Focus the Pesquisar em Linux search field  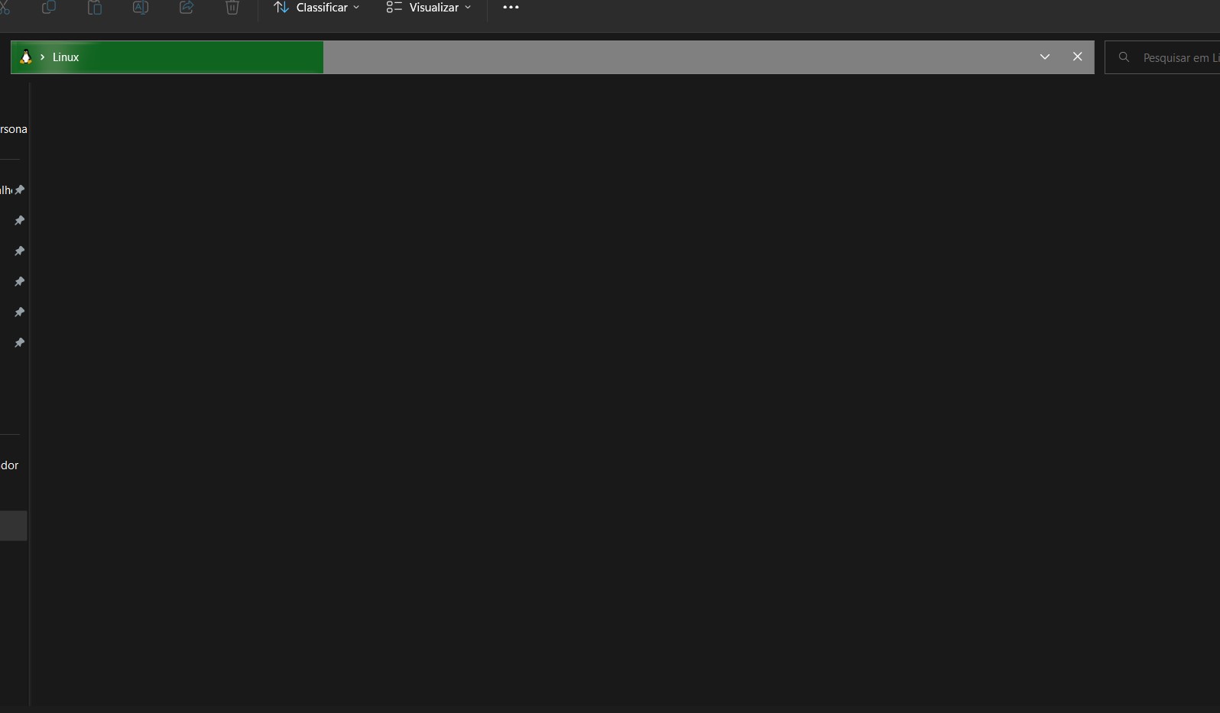[x=1163, y=57]
